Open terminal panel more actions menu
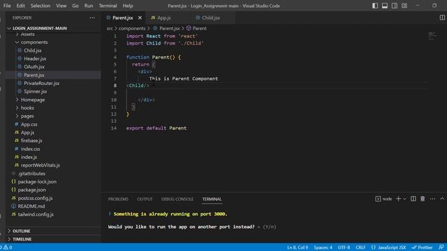Image resolution: width=447 pixels, height=251 pixels. (432, 199)
